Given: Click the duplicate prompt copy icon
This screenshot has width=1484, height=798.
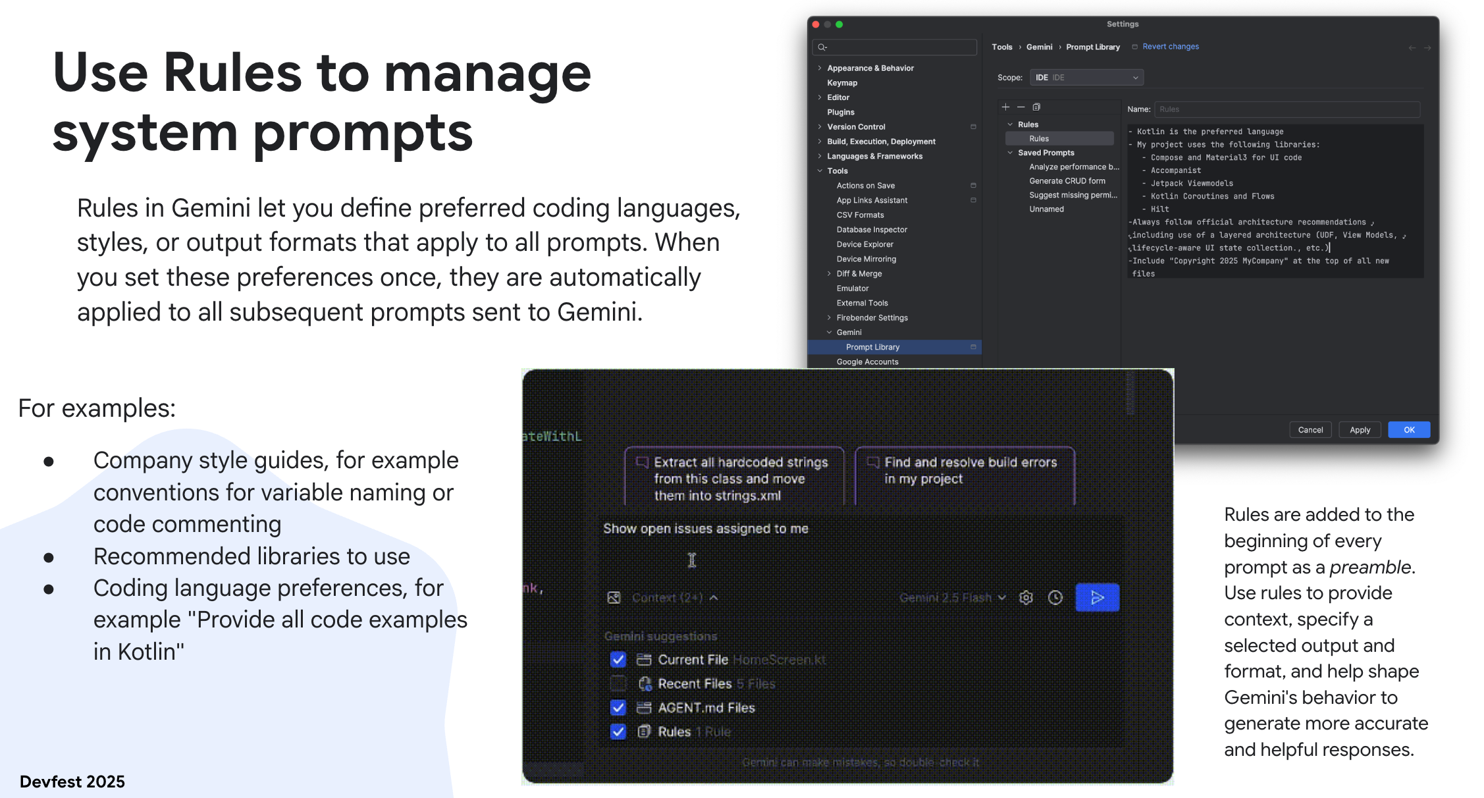Looking at the screenshot, I should point(1036,107).
